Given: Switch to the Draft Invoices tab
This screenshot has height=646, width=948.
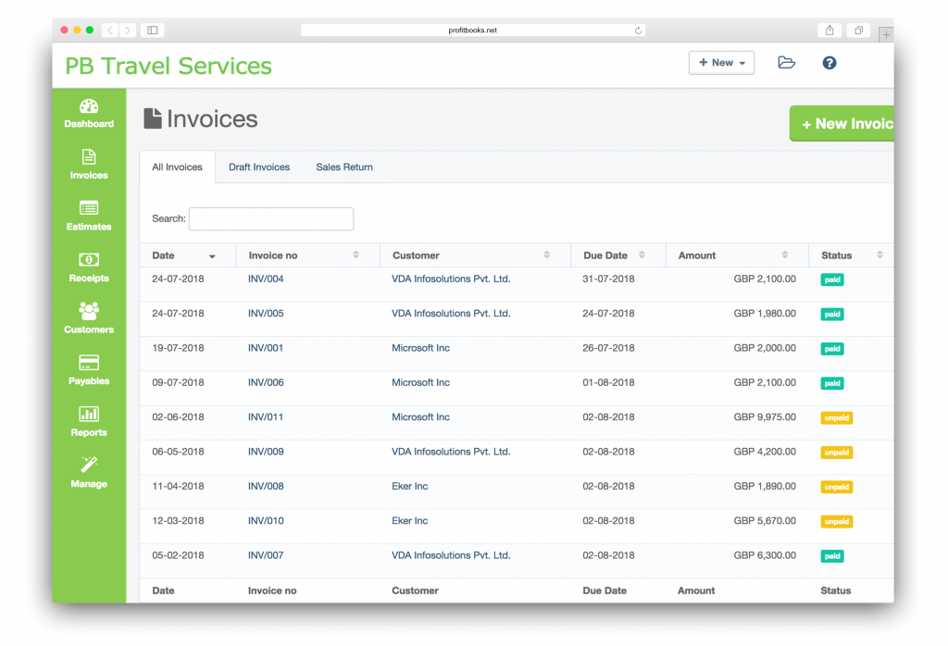Looking at the screenshot, I should coord(259,167).
